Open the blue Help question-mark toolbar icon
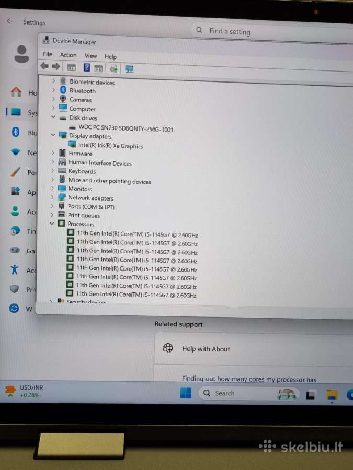The image size is (353, 470). (x=86, y=67)
